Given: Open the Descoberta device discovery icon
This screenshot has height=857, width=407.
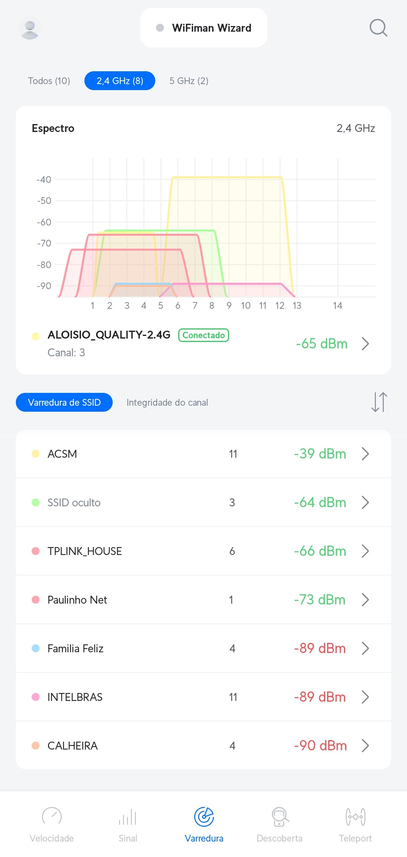Looking at the screenshot, I should pyautogui.click(x=280, y=817).
